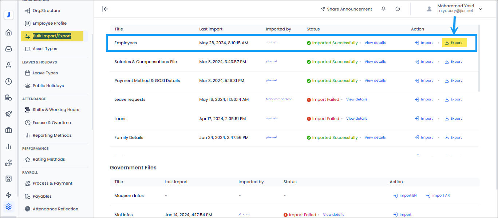498x218 pixels.
Task: Expand the Mohammad Yosri account dropdown
Action: [481, 9]
